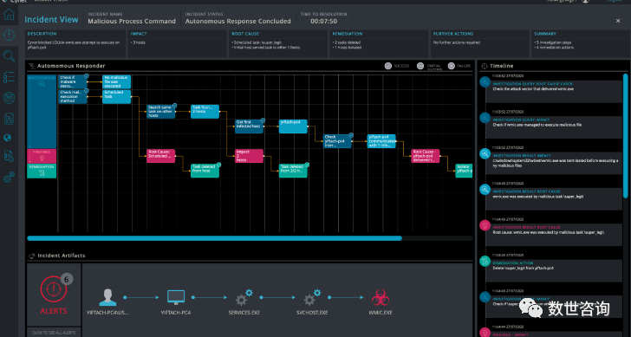Click the Timeline panel header icon
The width and height of the screenshot is (631, 337).
(x=485, y=66)
